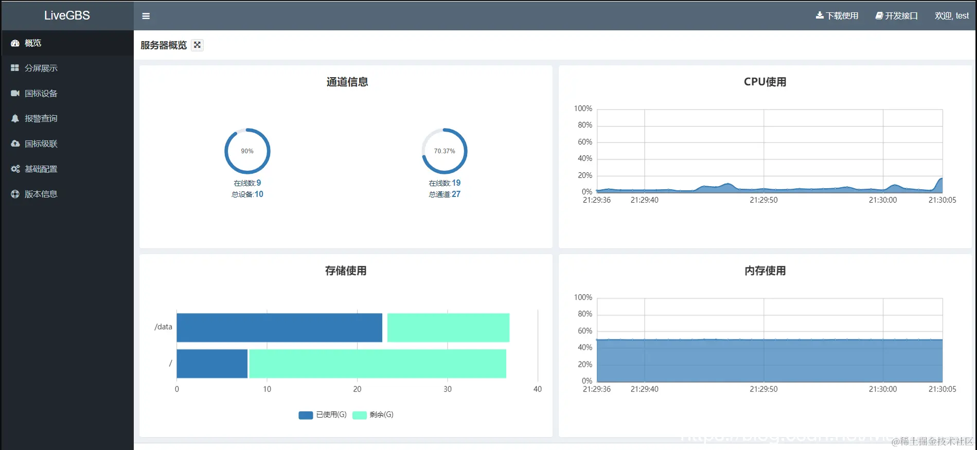
Task: Go to 国标设备 in the sidebar
Action: 67,93
